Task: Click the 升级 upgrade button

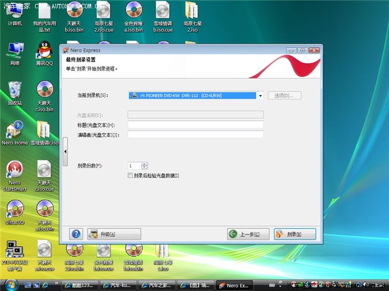Action: tap(114, 234)
